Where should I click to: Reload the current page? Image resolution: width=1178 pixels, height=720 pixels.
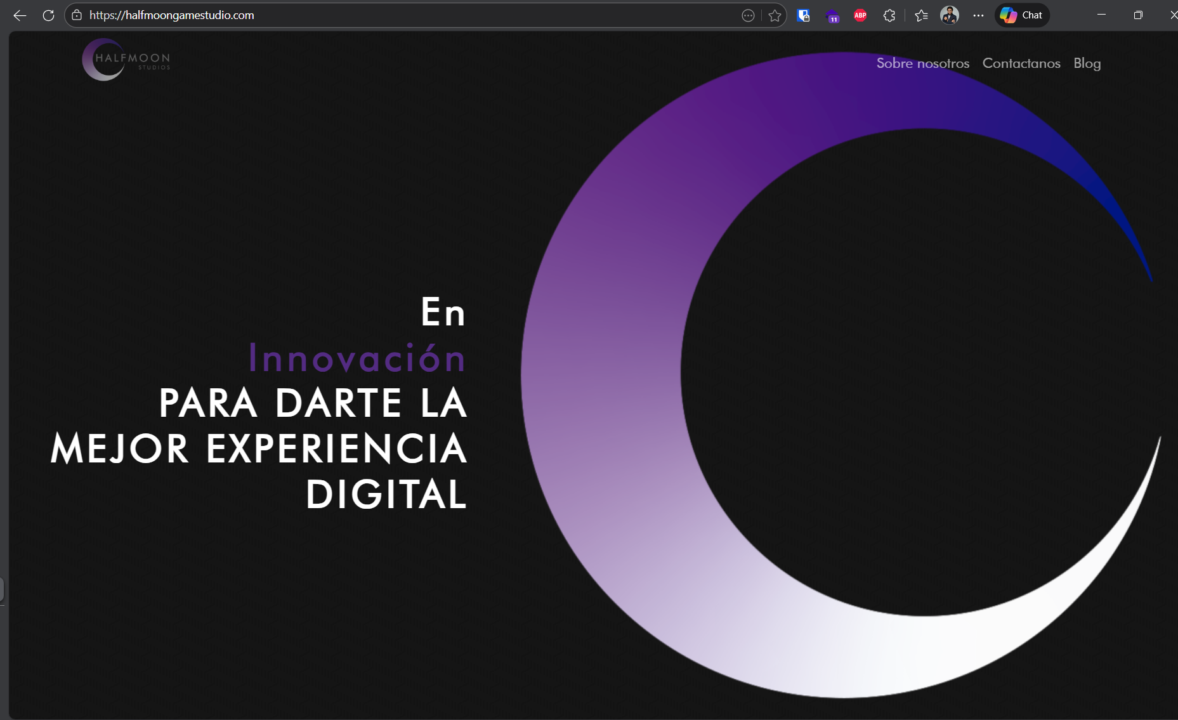tap(48, 15)
